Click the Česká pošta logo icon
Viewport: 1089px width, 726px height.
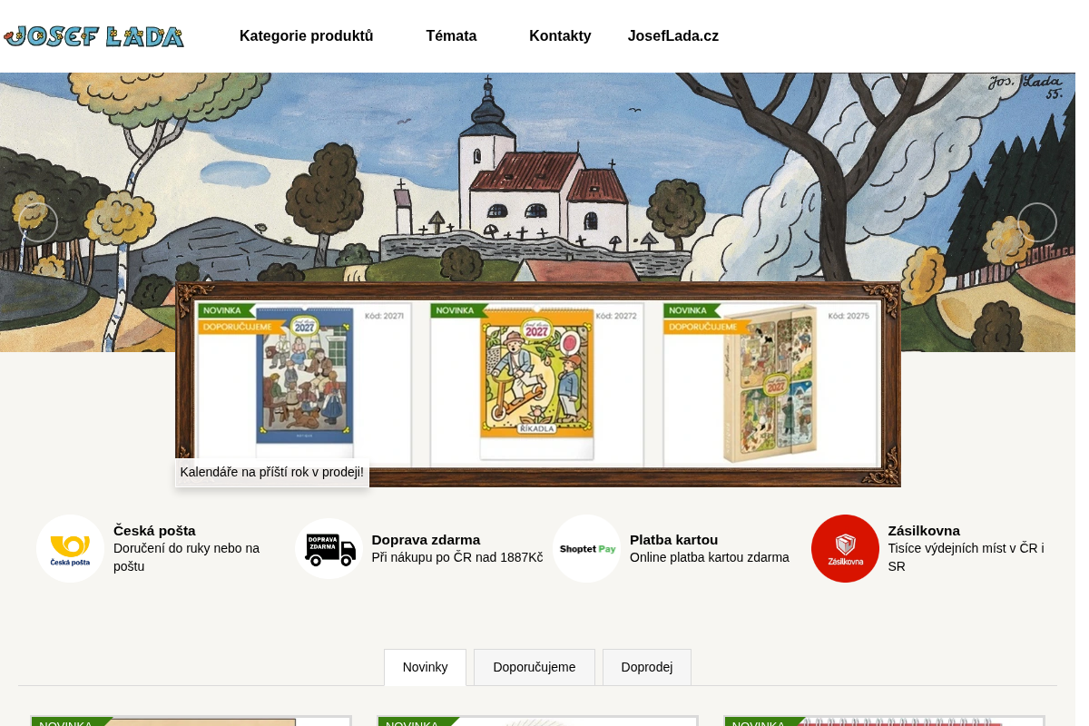70,548
